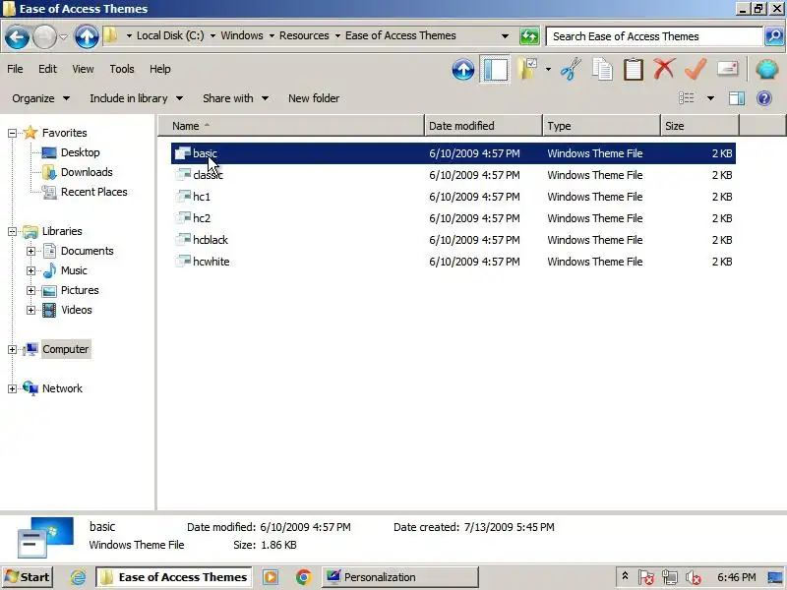
Task: Expand the Computer tree node
Action: 12,349
